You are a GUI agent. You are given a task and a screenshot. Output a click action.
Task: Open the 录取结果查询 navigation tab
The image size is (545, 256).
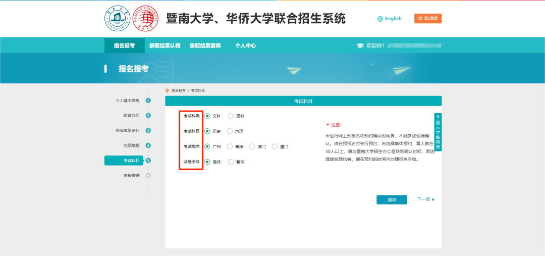[x=205, y=45]
